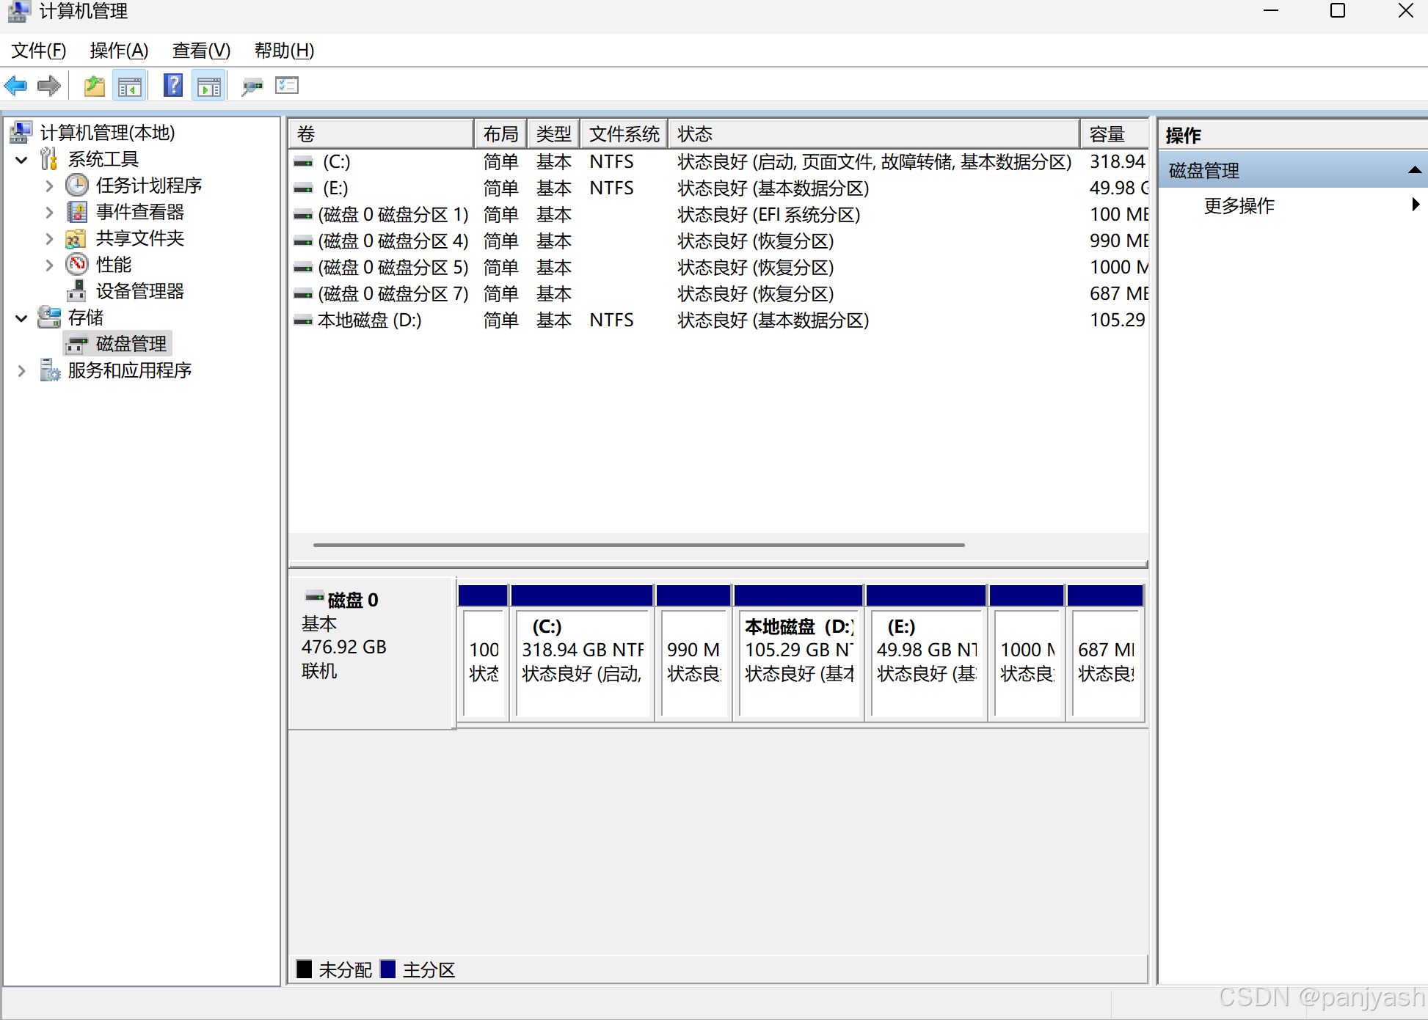This screenshot has height=1020, width=1428.
Task: Select the D: partition block in the disk map
Action: 798,660
